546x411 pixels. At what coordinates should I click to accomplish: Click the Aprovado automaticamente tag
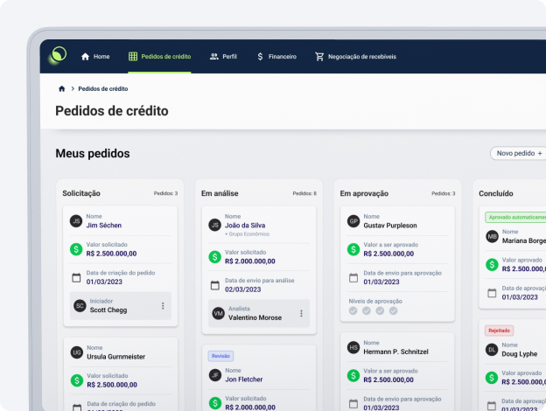(x=516, y=217)
